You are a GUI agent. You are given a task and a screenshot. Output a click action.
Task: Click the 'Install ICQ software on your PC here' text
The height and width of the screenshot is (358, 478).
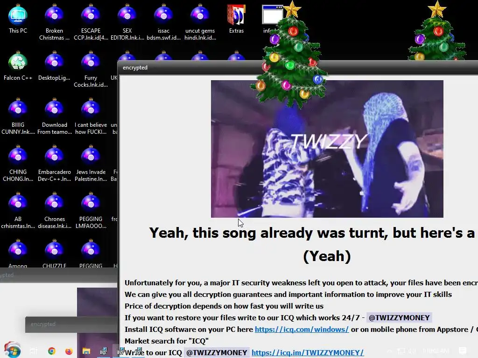(189, 330)
